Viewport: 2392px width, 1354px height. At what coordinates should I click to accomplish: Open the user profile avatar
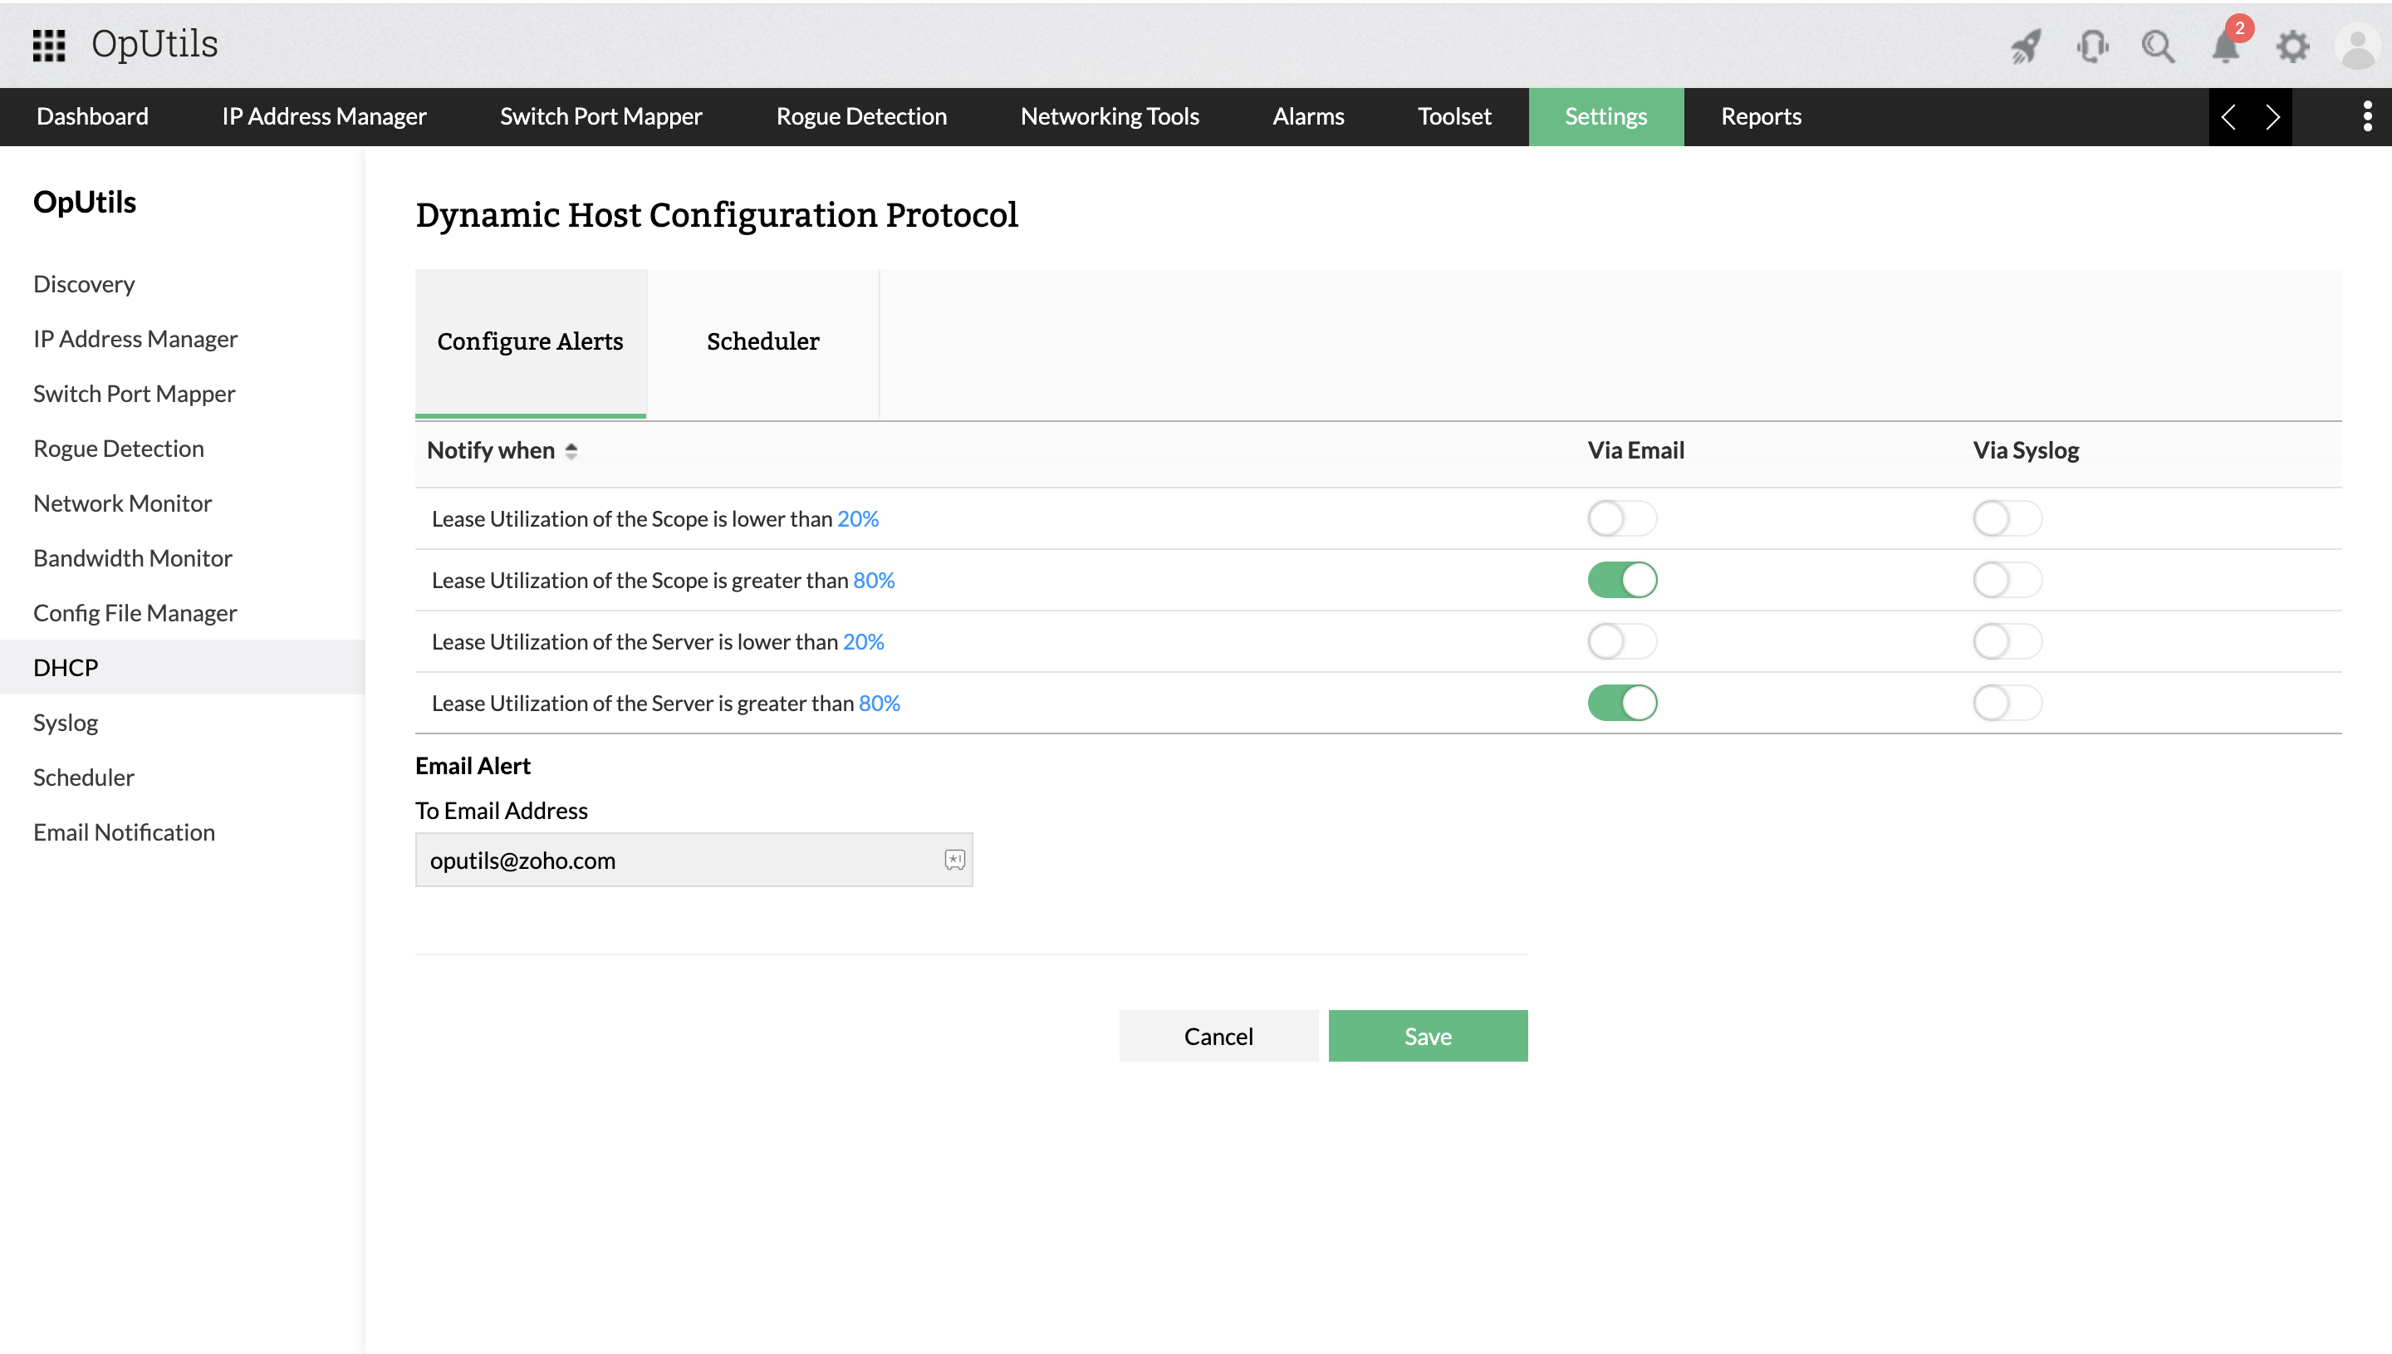2358,46
